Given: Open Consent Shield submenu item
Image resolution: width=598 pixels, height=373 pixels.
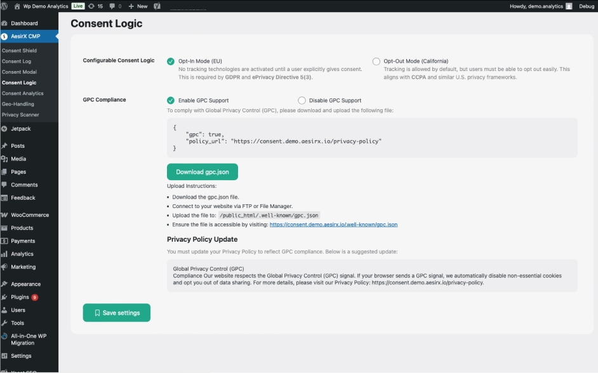Looking at the screenshot, I should (x=20, y=51).
